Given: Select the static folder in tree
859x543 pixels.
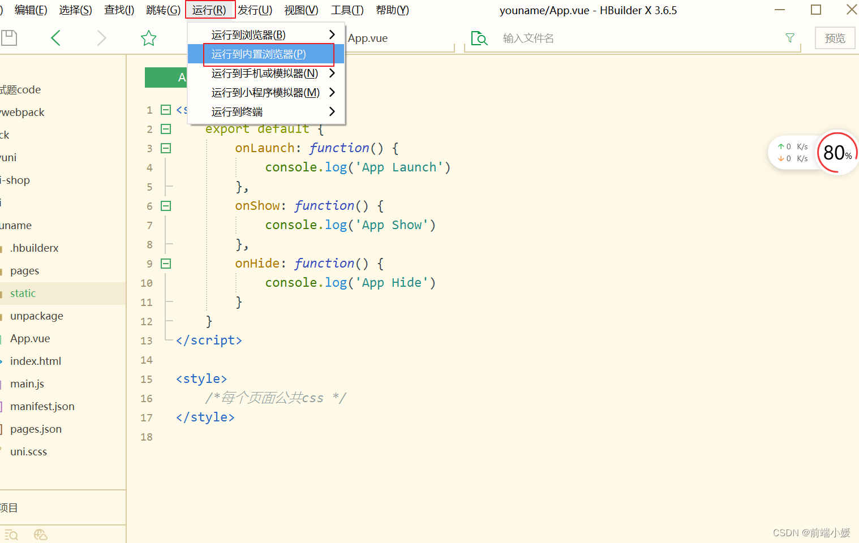Looking at the screenshot, I should point(23,293).
